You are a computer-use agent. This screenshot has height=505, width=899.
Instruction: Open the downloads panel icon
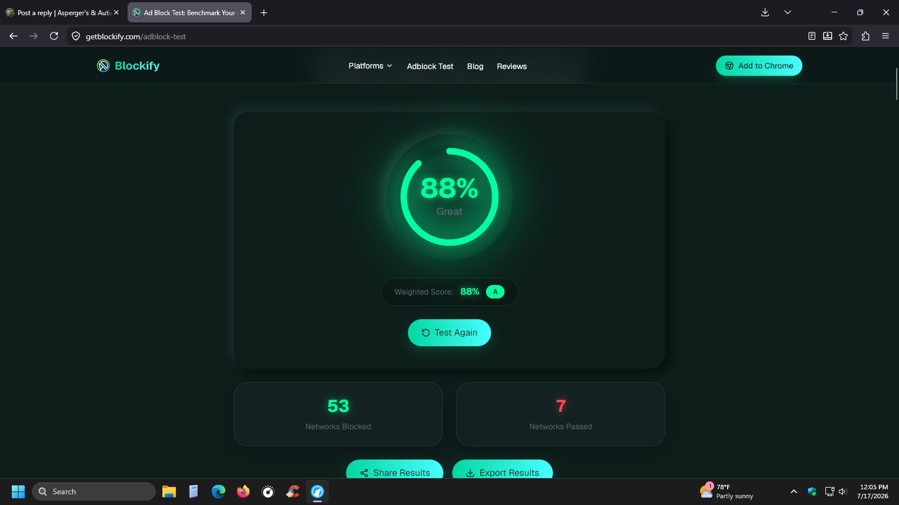click(x=765, y=12)
